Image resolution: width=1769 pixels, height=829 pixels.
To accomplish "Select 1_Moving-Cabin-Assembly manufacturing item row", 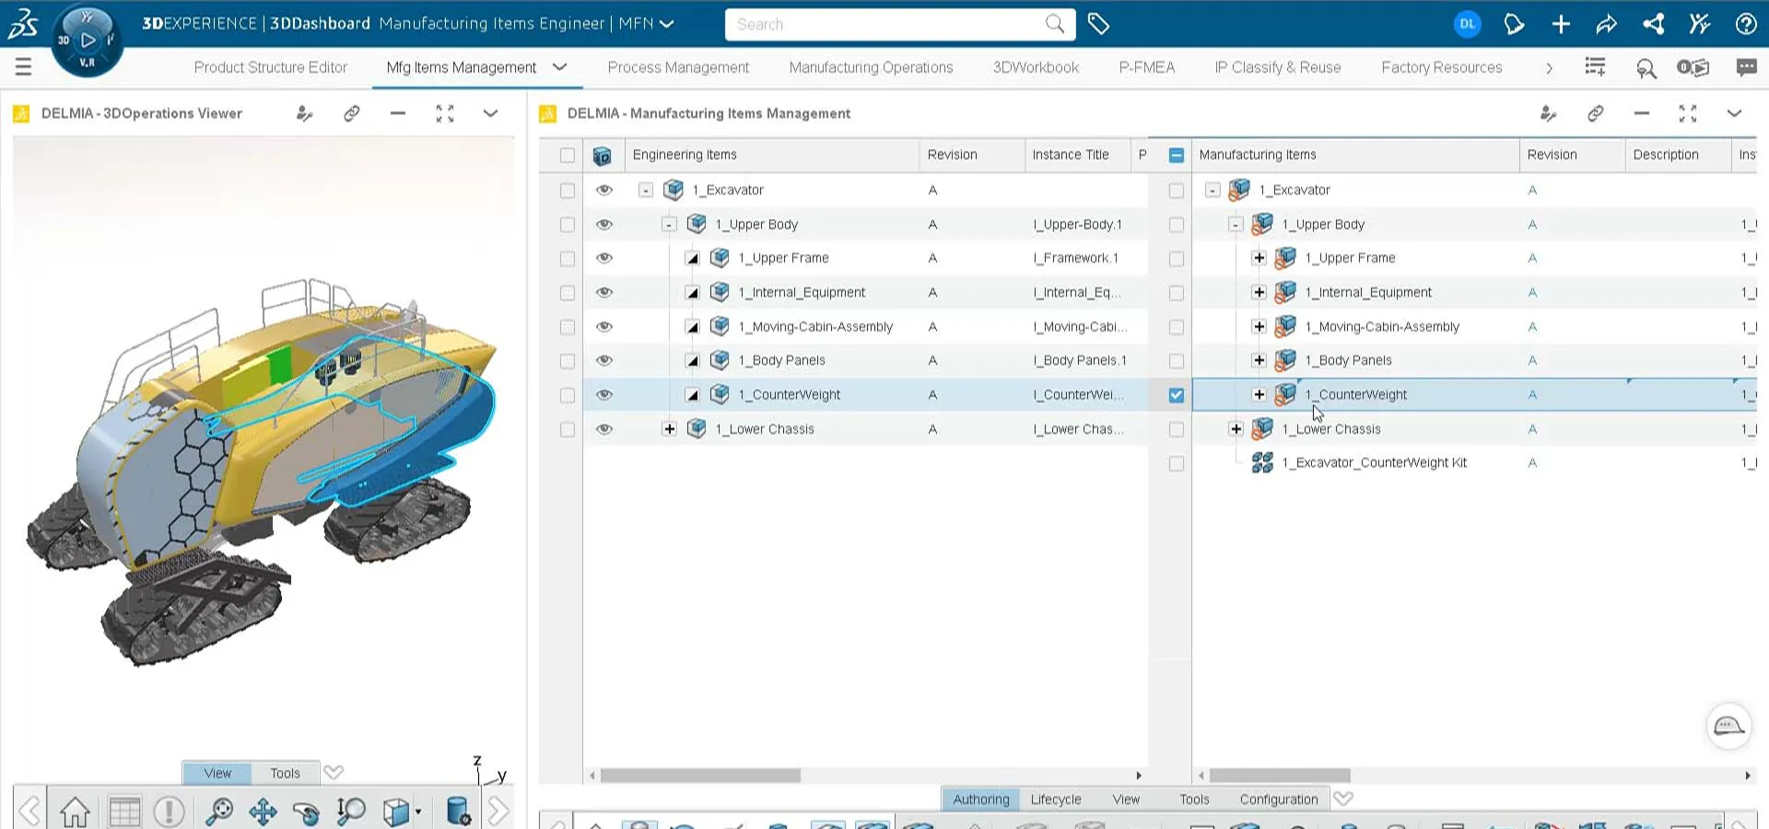I will pos(1474,327).
